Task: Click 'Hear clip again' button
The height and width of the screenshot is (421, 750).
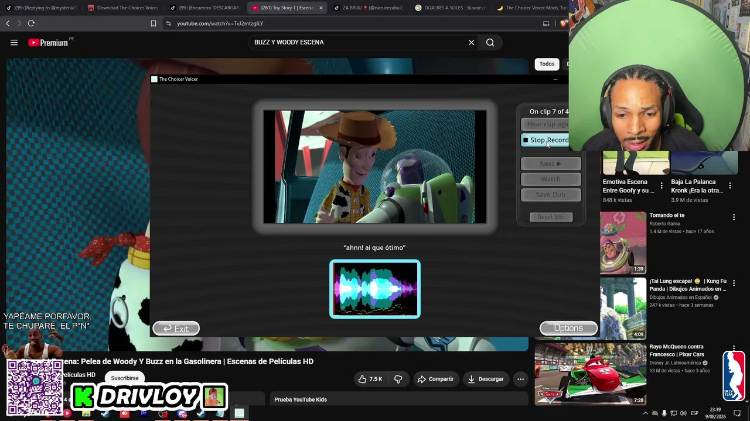Action: tap(545, 124)
